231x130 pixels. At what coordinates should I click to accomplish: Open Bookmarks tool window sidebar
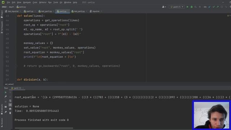[2, 109]
